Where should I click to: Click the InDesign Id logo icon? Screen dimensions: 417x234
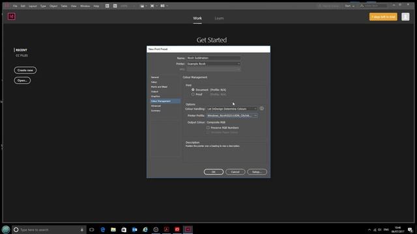tap(12, 16)
